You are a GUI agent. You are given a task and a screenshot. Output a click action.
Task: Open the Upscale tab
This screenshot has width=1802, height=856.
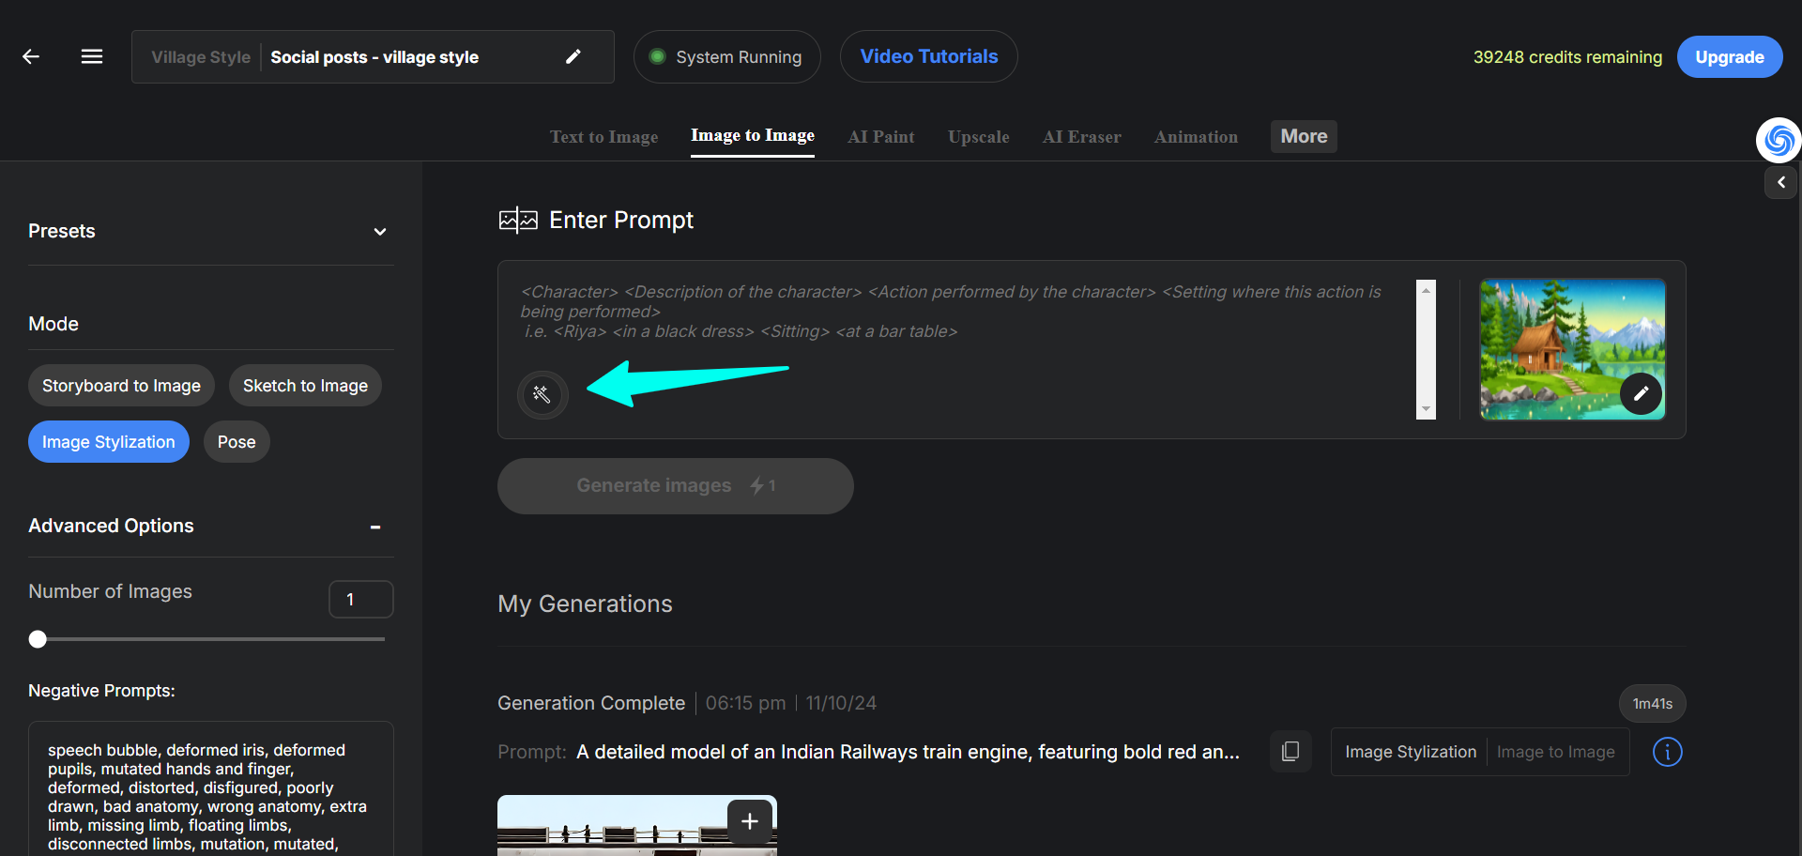click(978, 137)
